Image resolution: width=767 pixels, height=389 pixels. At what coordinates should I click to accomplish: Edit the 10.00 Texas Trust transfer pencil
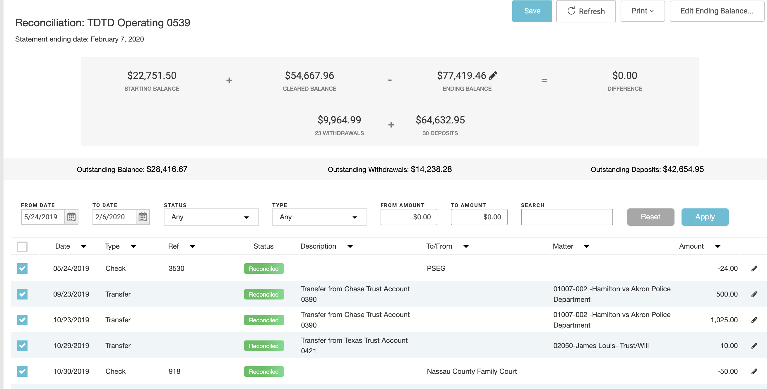(x=754, y=346)
